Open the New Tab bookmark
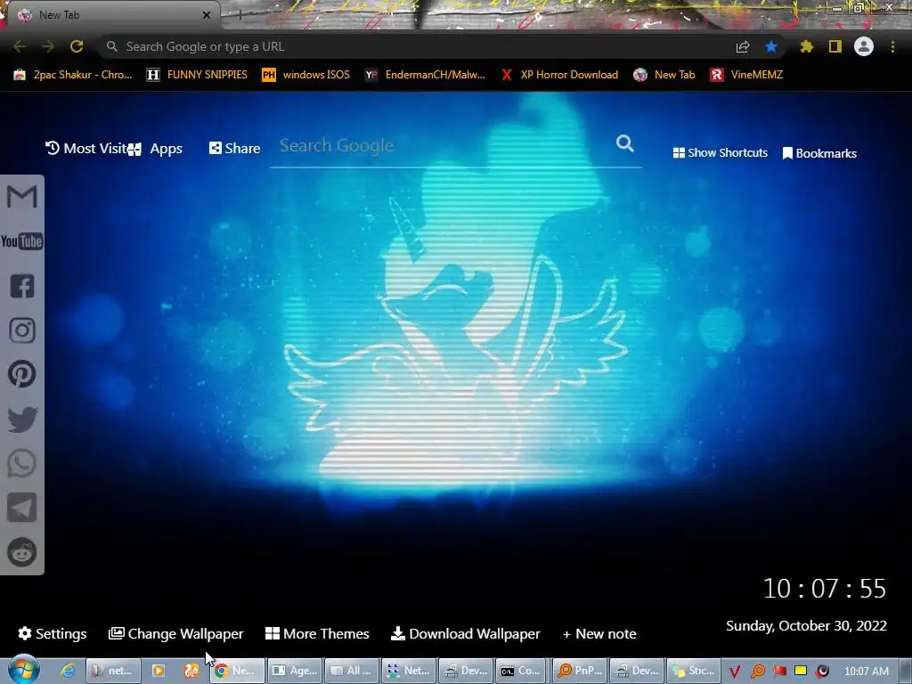The width and height of the screenshot is (912, 684). [664, 75]
